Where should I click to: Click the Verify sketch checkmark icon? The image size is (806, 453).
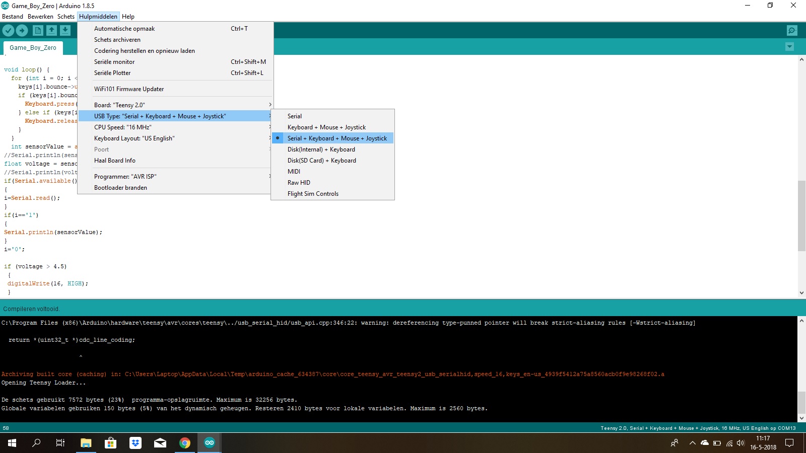[8, 31]
